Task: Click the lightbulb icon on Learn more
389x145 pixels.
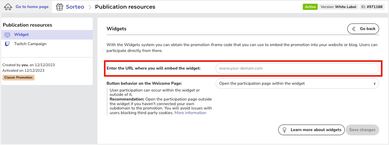Action: 284,130
